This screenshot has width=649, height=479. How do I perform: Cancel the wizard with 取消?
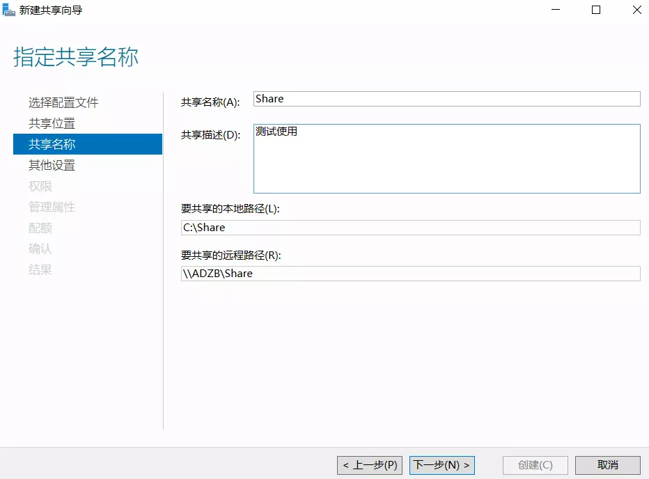click(607, 465)
